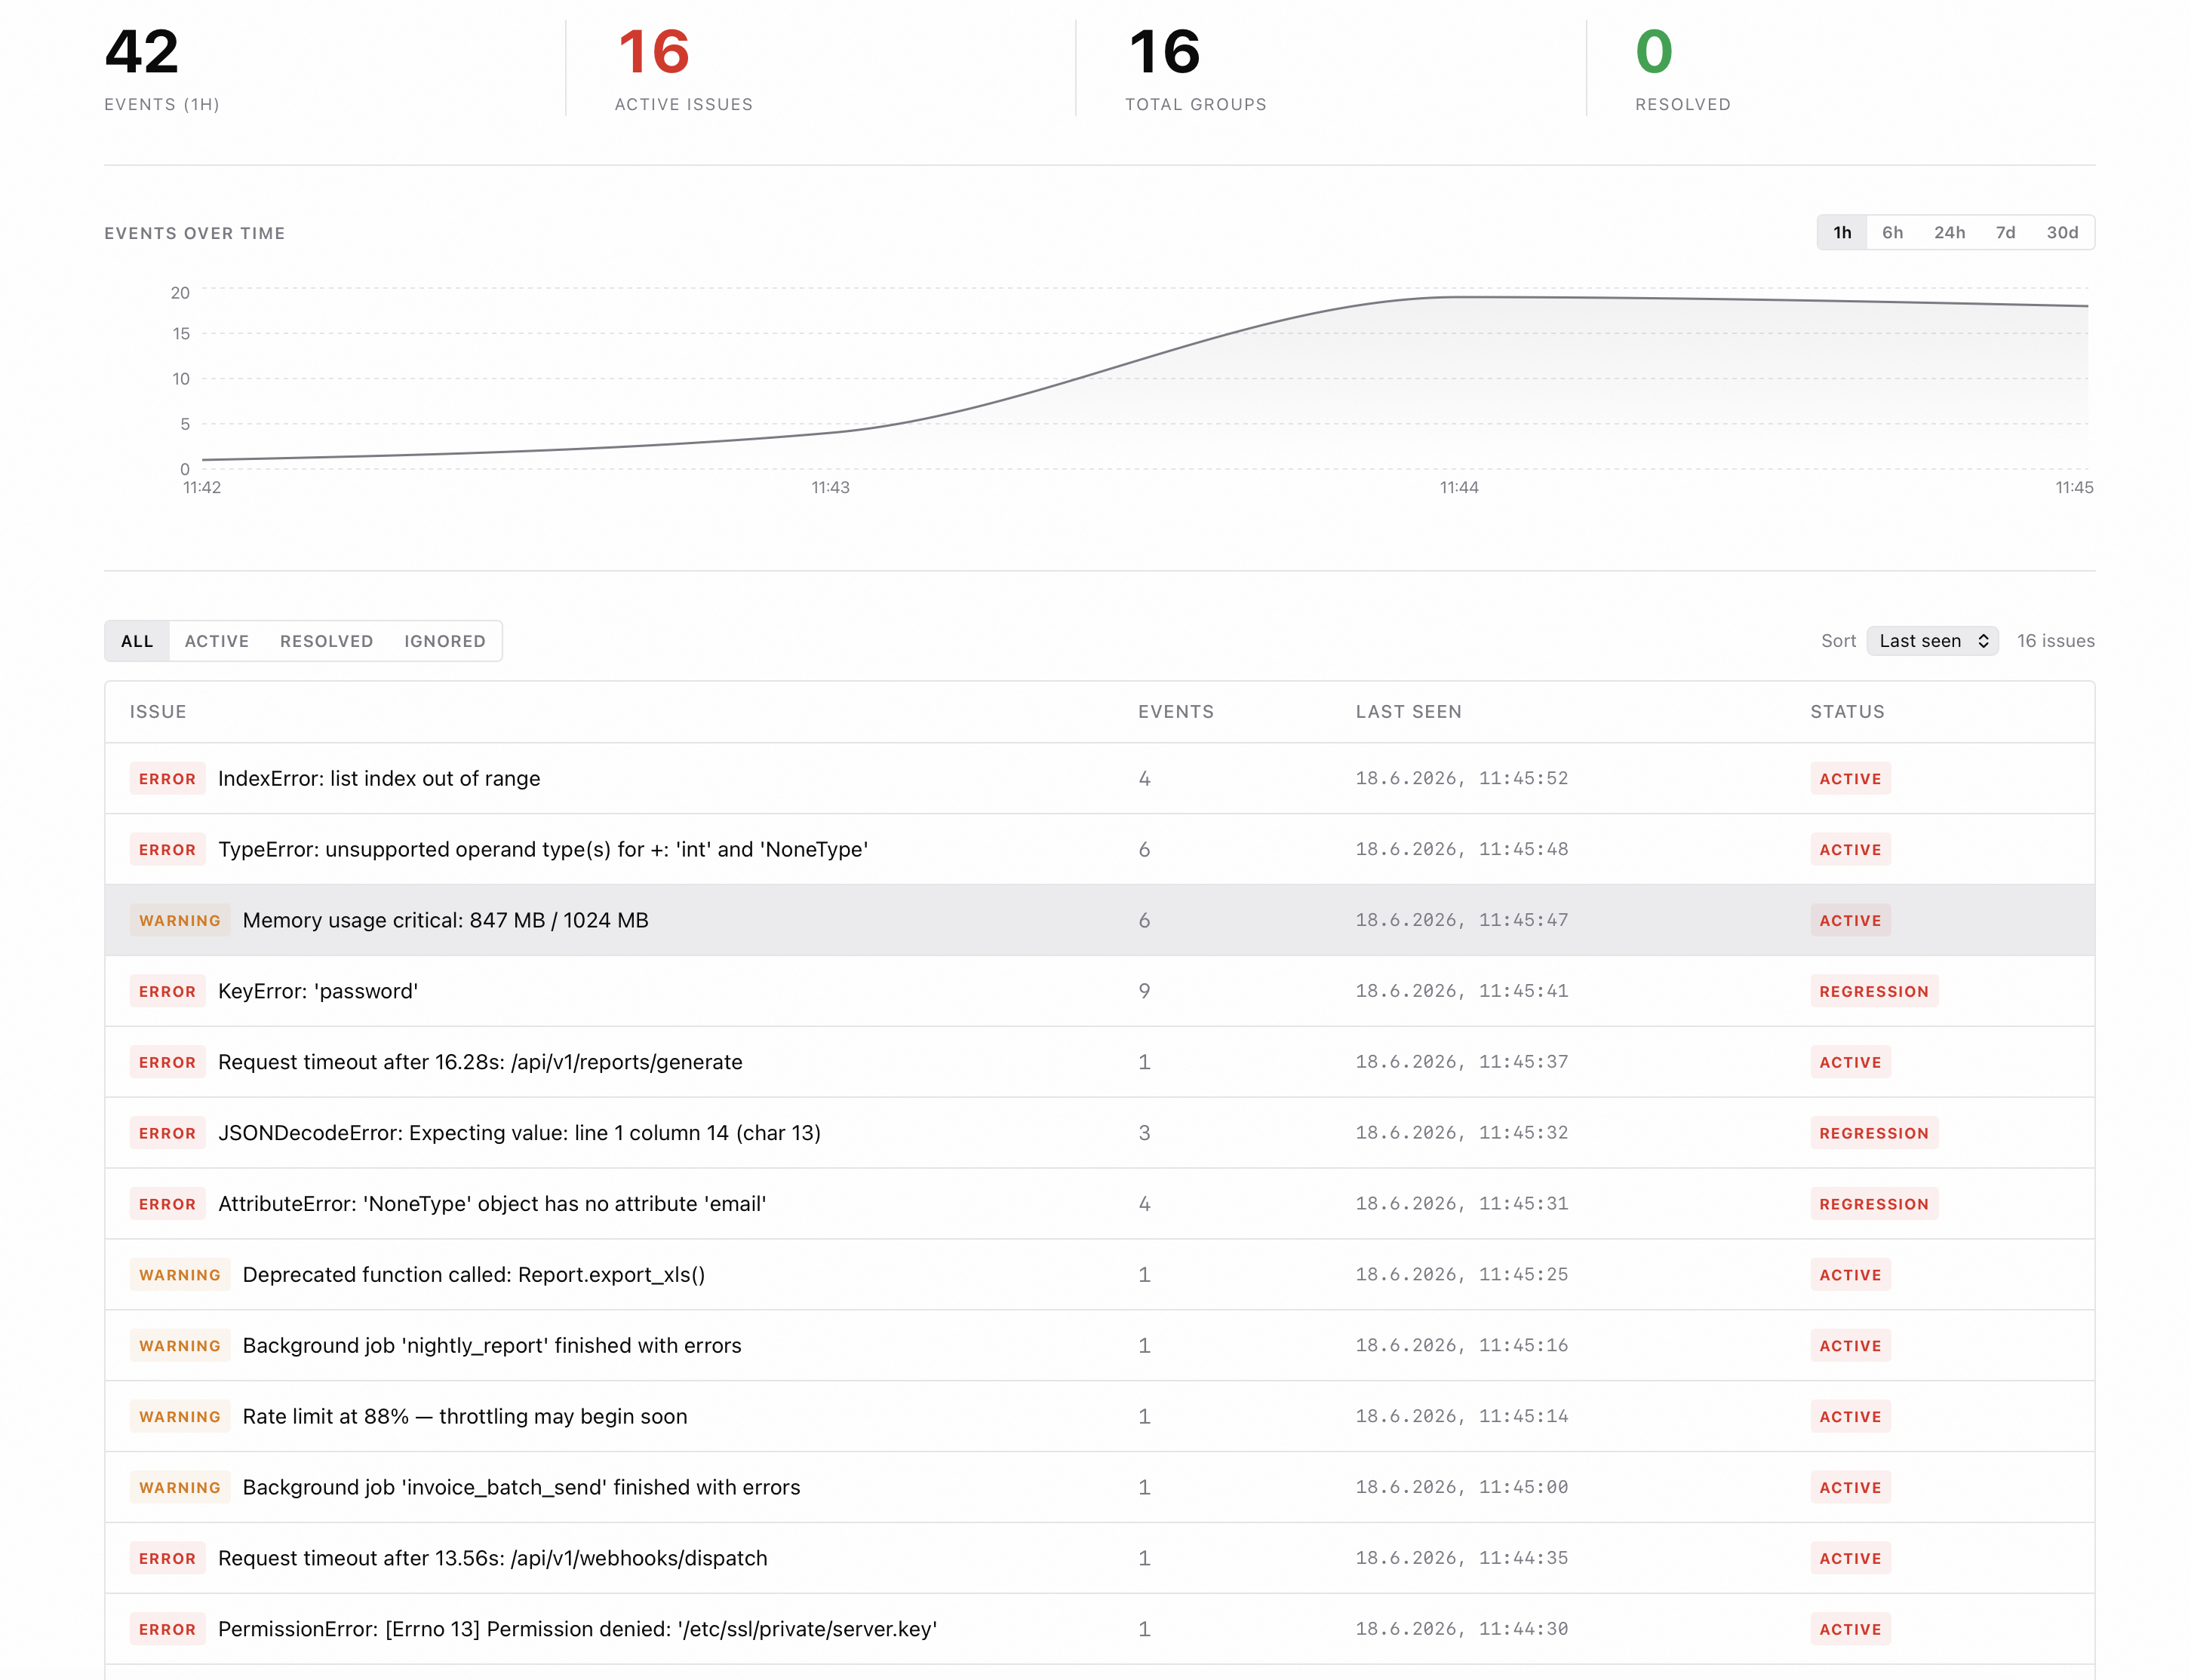Click 11:43 tick label on chart axis

pos(831,488)
